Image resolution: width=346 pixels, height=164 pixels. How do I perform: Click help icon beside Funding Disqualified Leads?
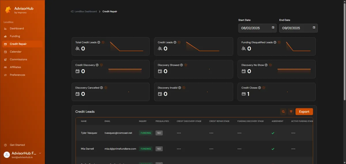275,42
